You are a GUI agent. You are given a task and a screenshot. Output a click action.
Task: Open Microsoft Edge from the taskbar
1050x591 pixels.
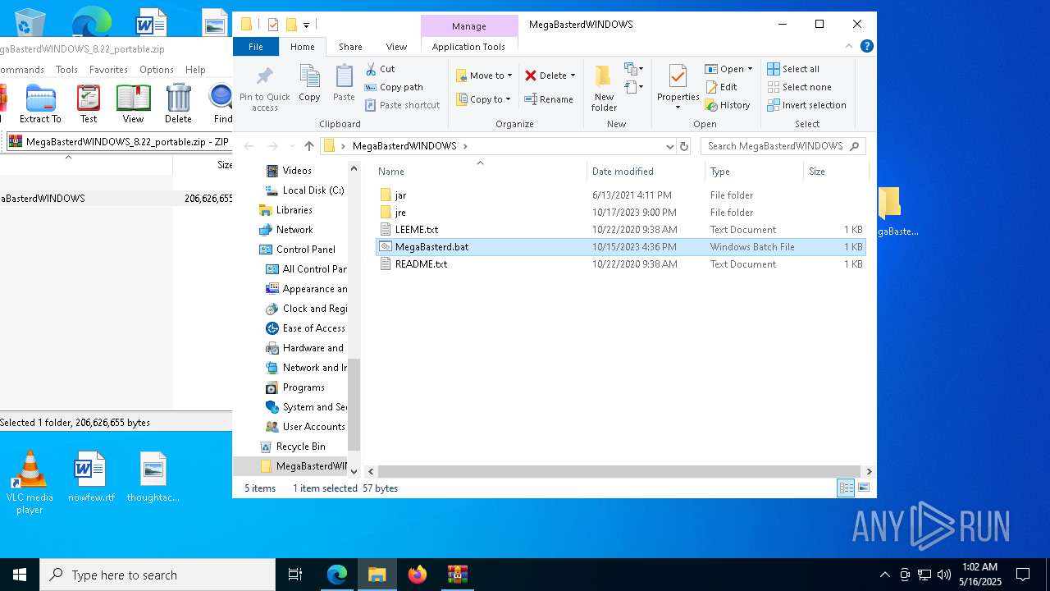coord(337,575)
